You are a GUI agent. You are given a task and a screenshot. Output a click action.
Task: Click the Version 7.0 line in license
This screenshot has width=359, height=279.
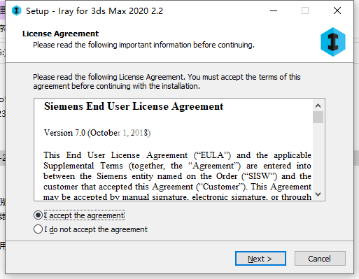(97, 133)
